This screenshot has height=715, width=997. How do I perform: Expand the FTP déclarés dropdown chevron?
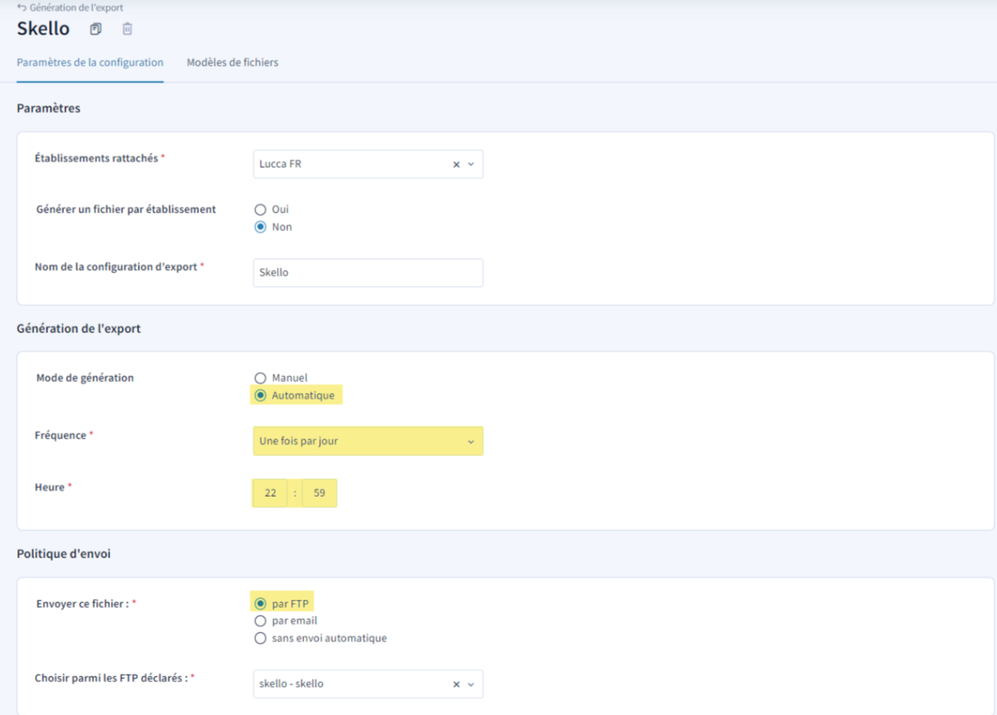(x=471, y=685)
